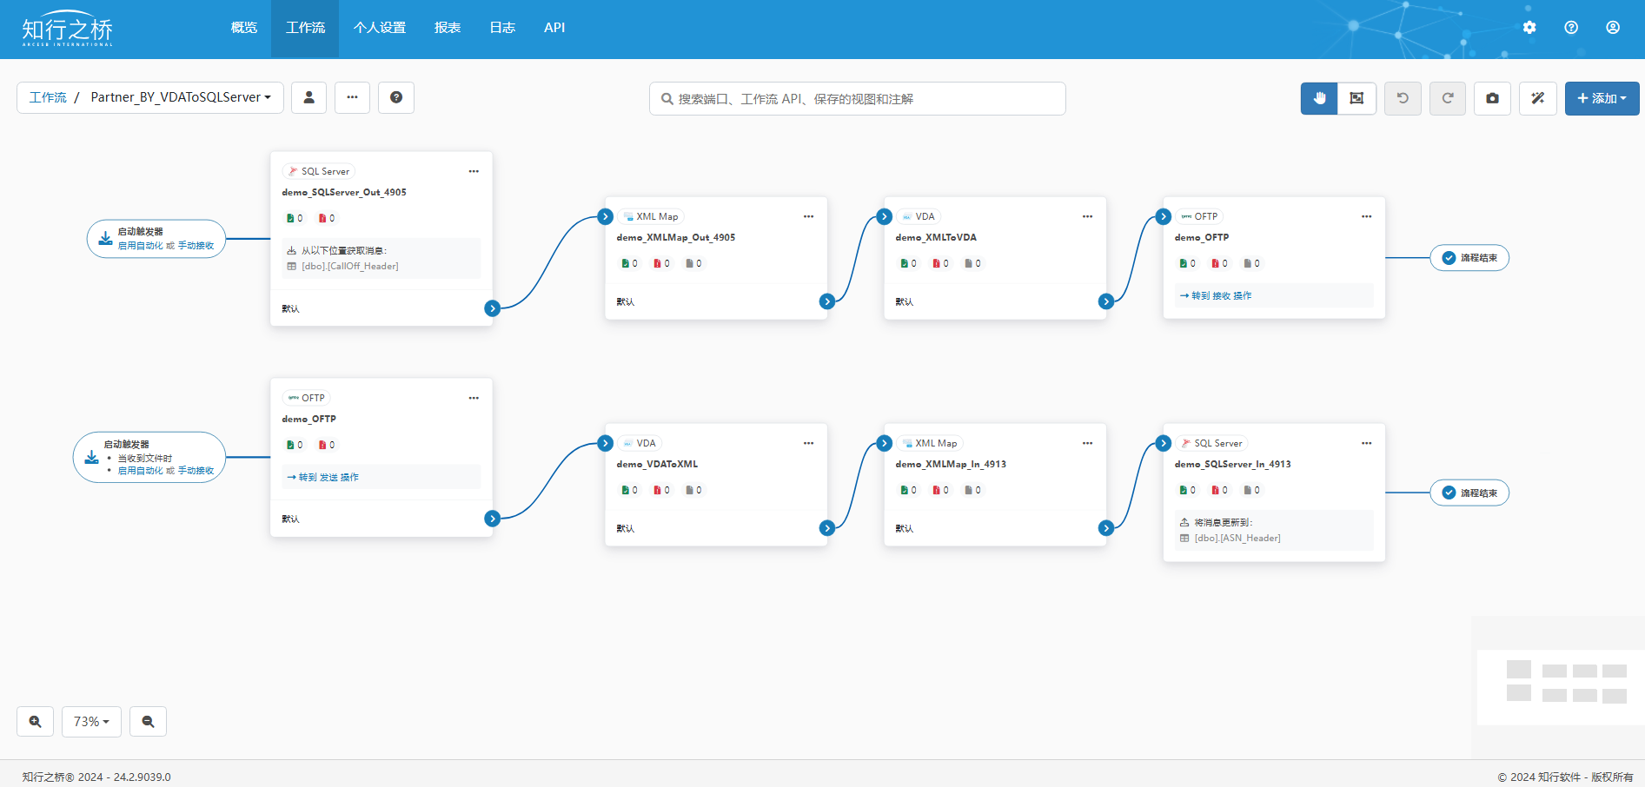Open the 添加 dropdown button
This screenshot has height=787, width=1645.
1602,98
